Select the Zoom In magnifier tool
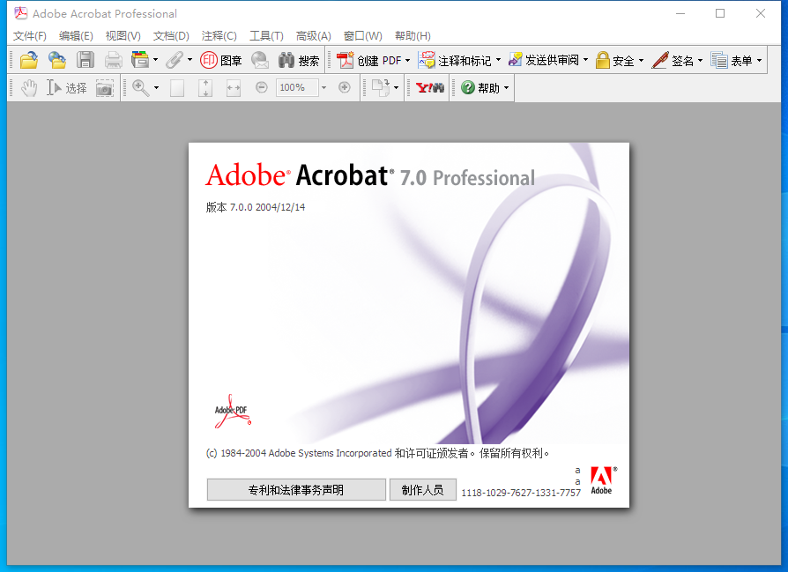The height and width of the screenshot is (572, 788). coord(140,88)
